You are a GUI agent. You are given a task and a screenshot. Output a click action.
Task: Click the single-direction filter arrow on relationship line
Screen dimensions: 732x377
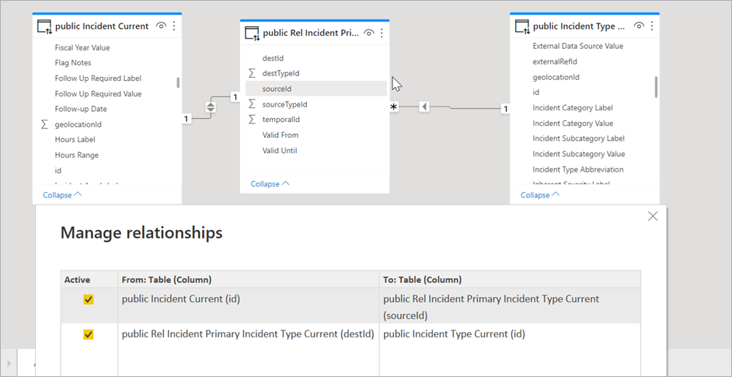click(x=424, y=106)
